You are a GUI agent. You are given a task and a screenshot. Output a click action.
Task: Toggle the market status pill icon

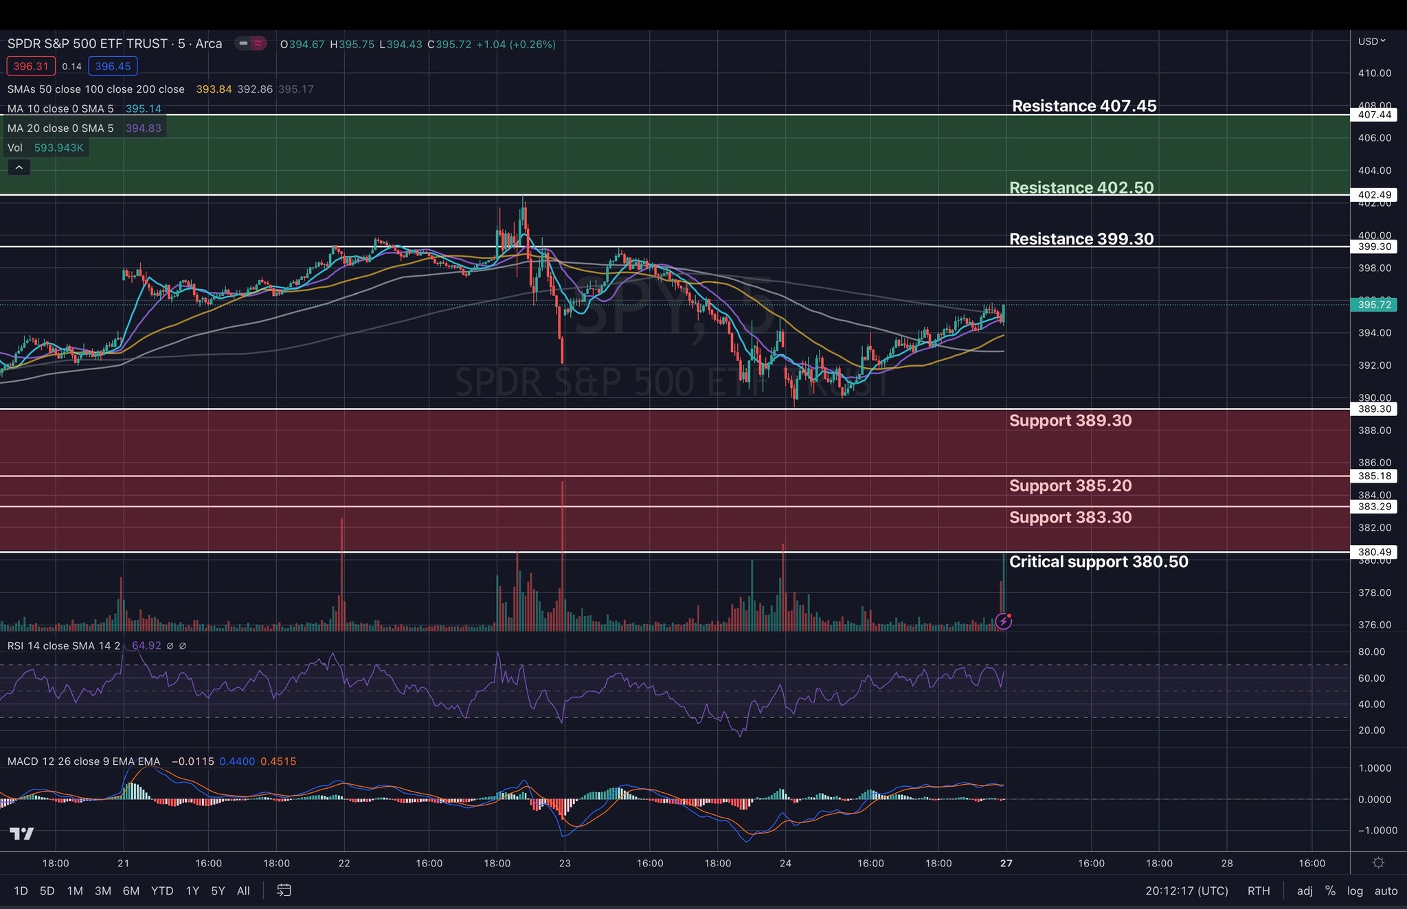(x=251, y=43)
